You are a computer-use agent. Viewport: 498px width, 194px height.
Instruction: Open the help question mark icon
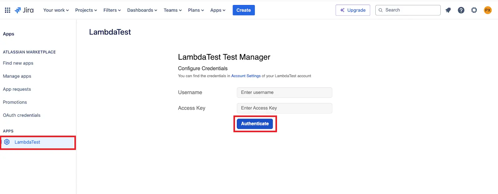click(x=461, y=10)
